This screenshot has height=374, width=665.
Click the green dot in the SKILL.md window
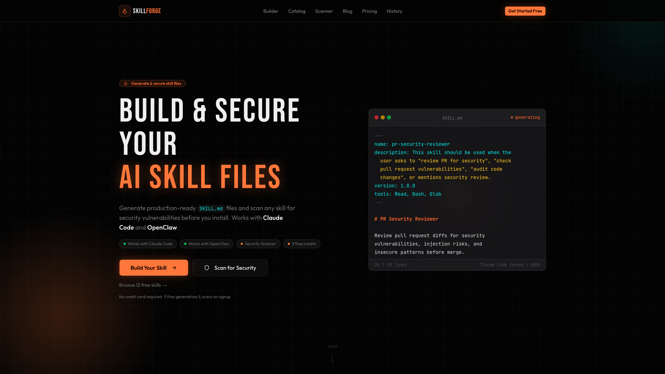(x=389, y=117)
